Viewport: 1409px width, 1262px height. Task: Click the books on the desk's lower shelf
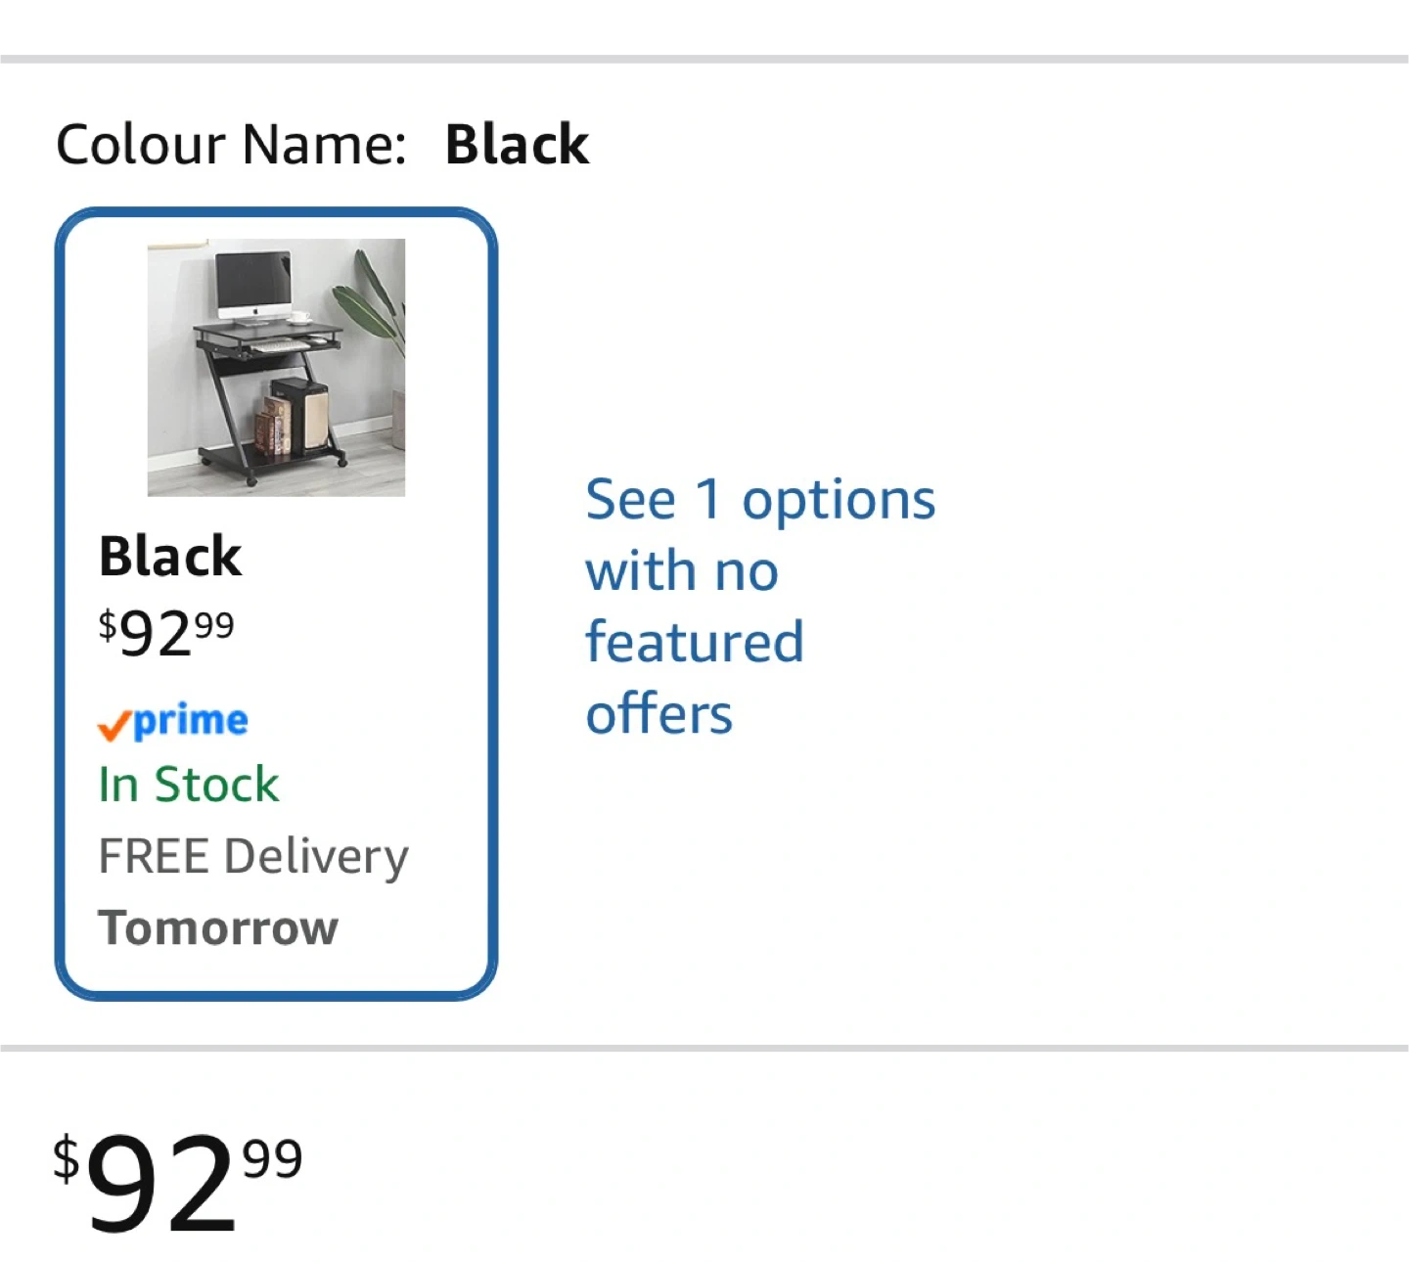[275, 425]
